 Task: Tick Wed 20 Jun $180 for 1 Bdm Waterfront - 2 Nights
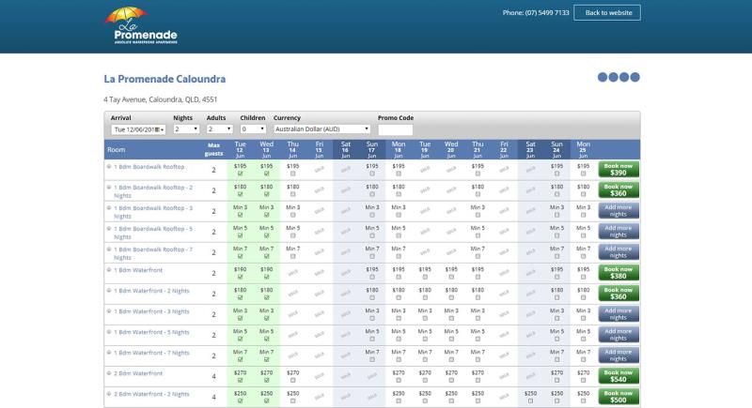(x=451, y=297)
